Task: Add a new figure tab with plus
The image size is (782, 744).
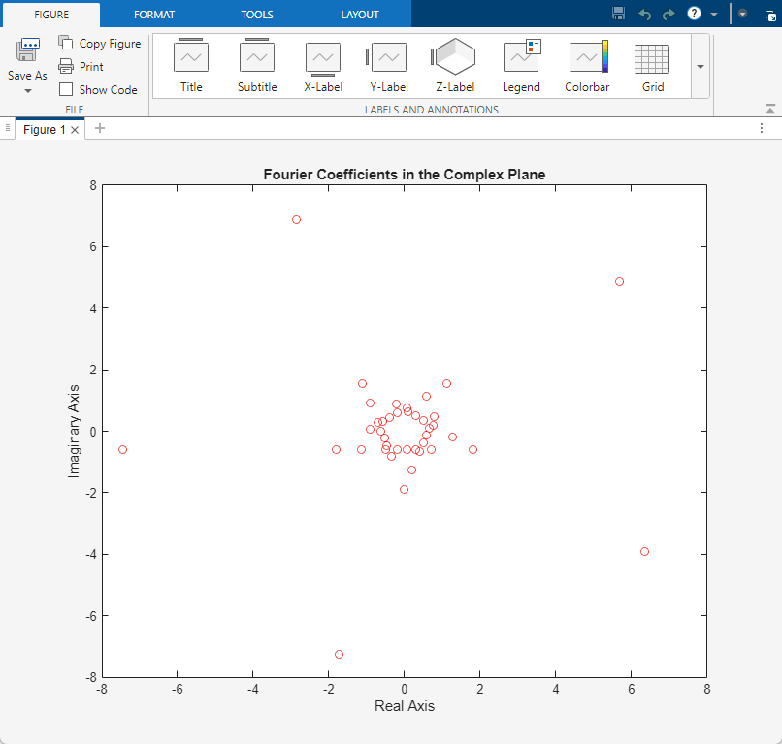Action: click(x=100, y=128)
